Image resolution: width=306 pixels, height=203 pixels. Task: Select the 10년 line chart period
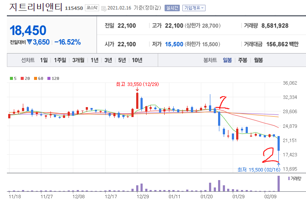coord(137,60)
